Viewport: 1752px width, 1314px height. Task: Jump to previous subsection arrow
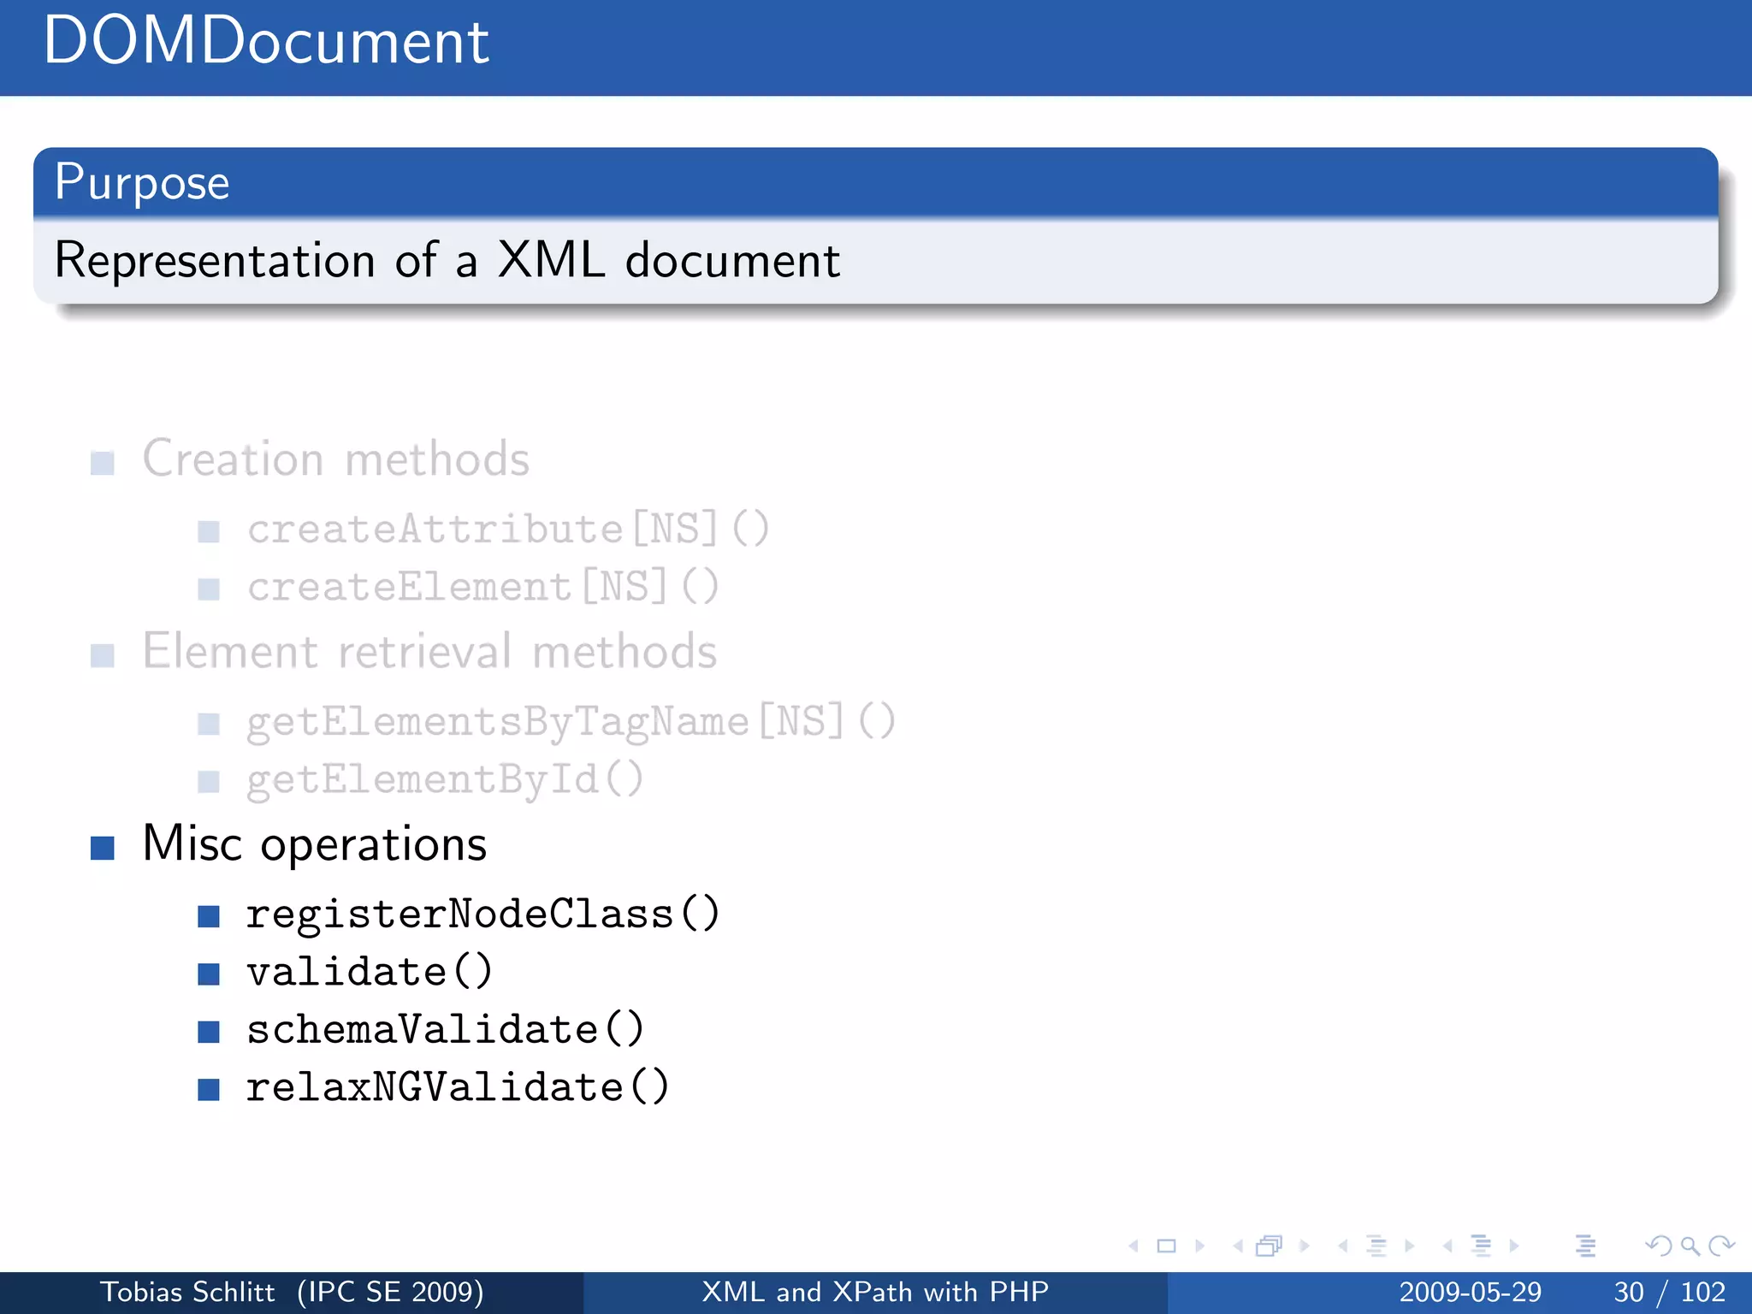pos(1343,1246)
